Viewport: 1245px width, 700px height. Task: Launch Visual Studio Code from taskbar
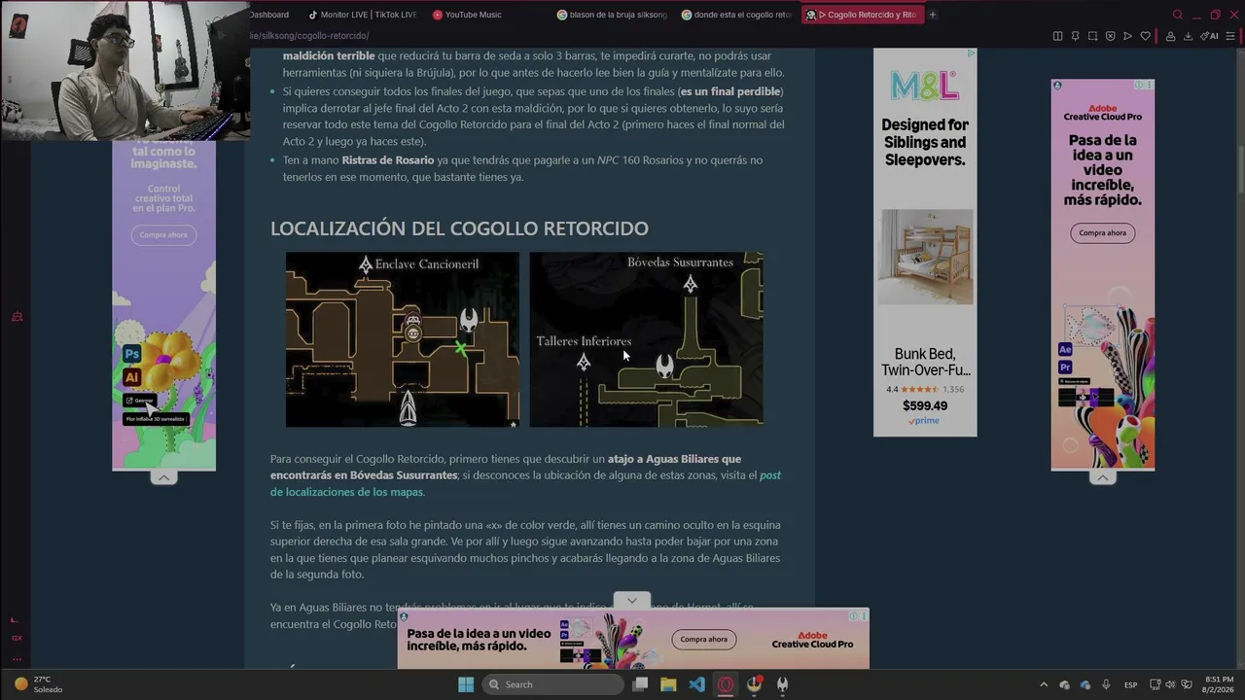pyautogui.click(x=696, y=684)
